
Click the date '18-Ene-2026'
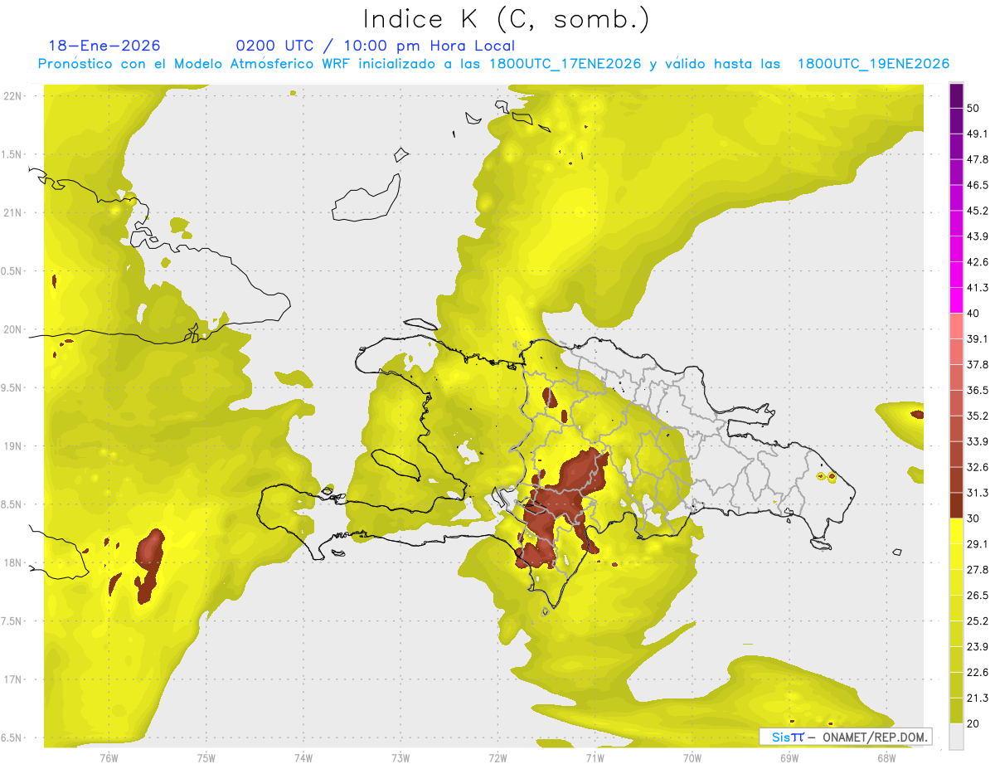click(104, 46)
